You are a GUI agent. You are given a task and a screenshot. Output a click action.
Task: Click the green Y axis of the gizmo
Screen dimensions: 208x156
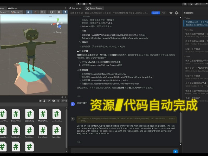click(x=58, y=19)
